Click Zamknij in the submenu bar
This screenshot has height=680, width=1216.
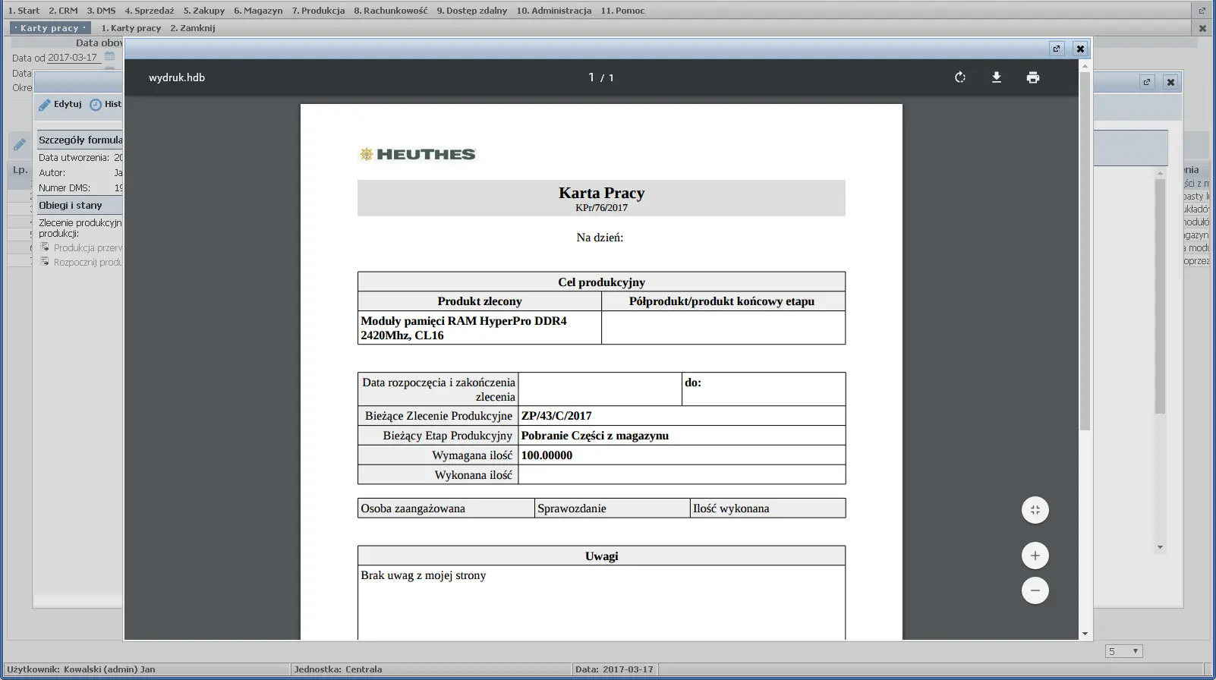(x=192, y=28)
